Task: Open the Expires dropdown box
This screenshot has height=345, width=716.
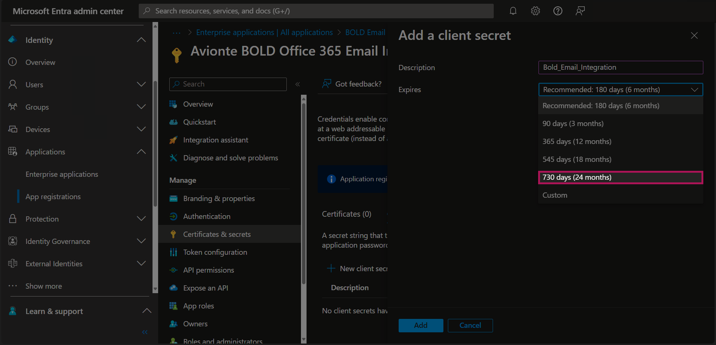Action: 620,90
